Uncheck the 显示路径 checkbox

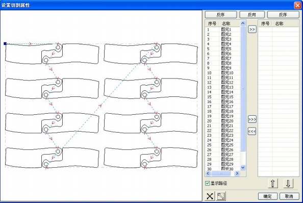coord(207,183)
